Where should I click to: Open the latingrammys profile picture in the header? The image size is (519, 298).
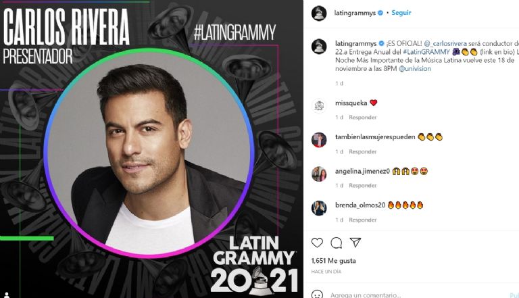coord(319,14)
